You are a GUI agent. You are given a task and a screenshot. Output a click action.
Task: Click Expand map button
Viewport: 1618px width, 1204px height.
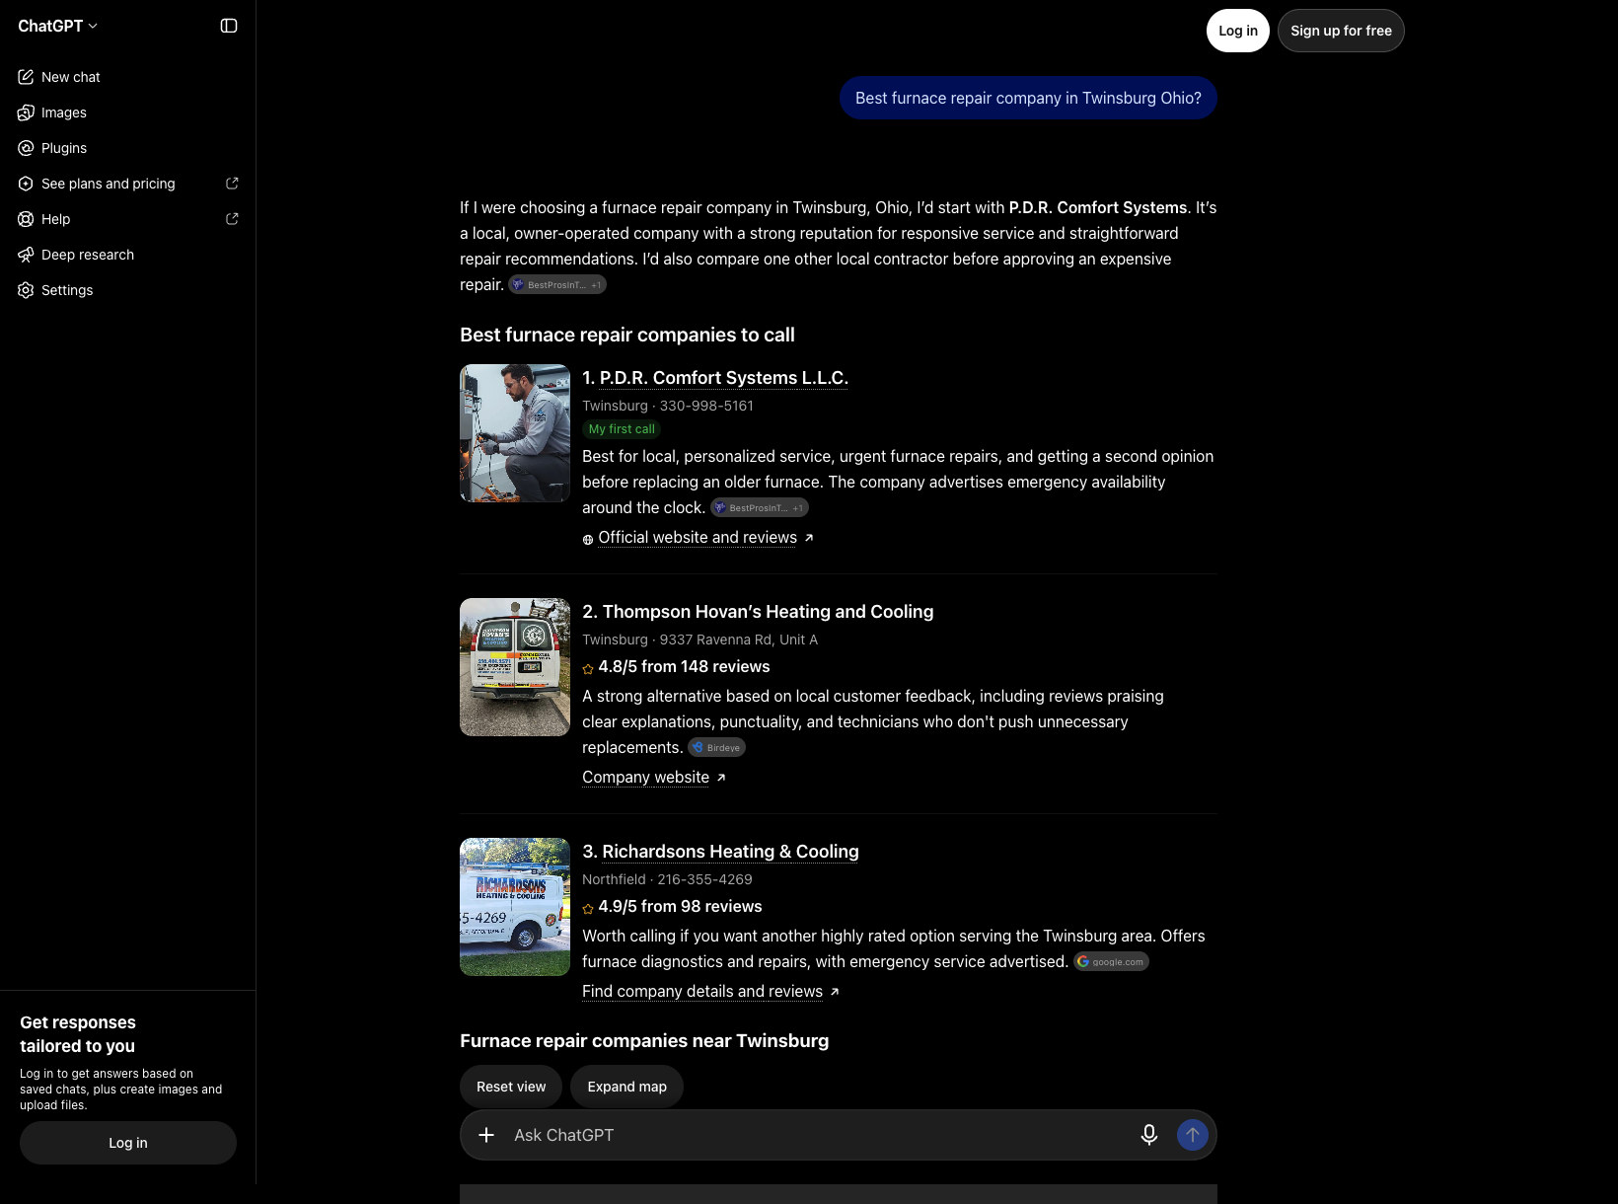coord(626,1087)
